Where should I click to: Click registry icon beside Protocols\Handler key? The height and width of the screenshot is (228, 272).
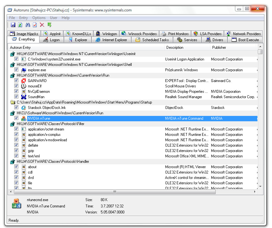(12, 161)
